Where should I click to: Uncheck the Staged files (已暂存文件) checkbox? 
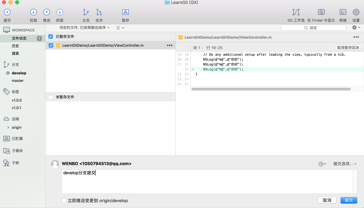click(50, 37)
